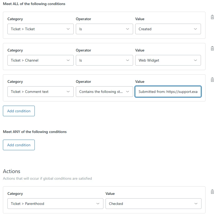Open the Web Widget value dropdown
This screenshot has height=215, width=219.
[168, 60]
